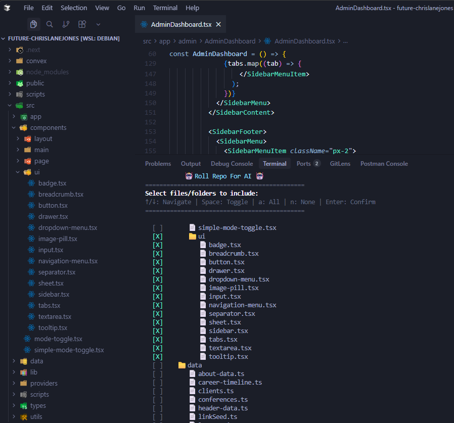Viewport: 454px width, 423px height.
Task: Switch to the Output panel tab
Action: 191,164
